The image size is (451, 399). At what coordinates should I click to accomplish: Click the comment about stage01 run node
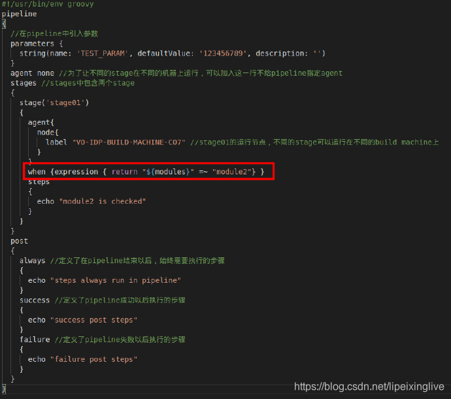click(314, 142)
